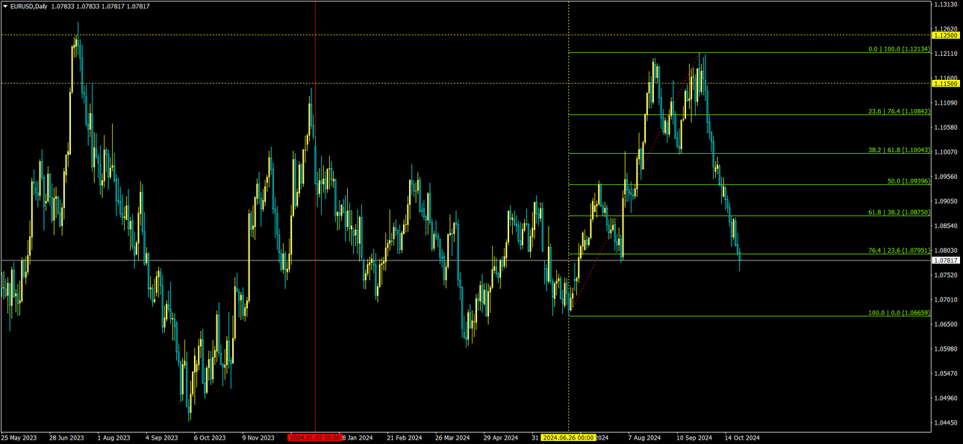Click Fibonacci level 61.8 | 38.2 (1.08750)
The width and height of the screenshot is (963, 444).
[899, 213]
